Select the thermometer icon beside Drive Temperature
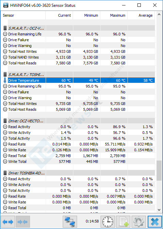 click(x=5, y=80)
